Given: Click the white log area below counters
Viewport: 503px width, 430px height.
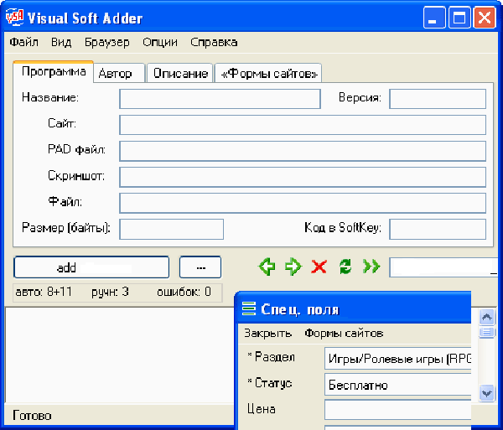Looking at the screenshot, I should (x=120, y=355).
